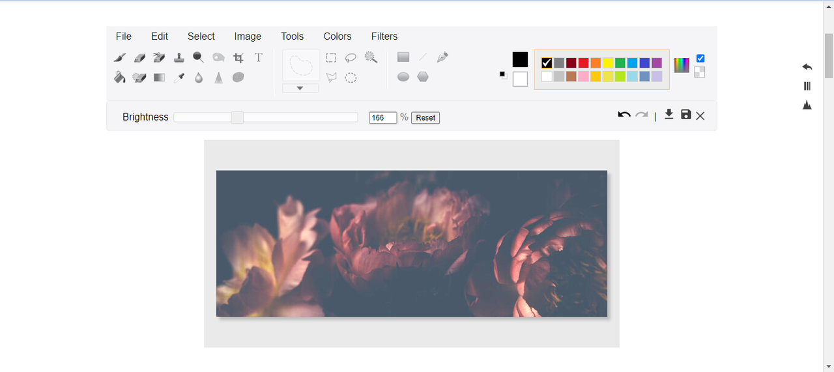Viewport: 834px width, 372px height.
Task: Select the Text tool
Action: [258, 57]
